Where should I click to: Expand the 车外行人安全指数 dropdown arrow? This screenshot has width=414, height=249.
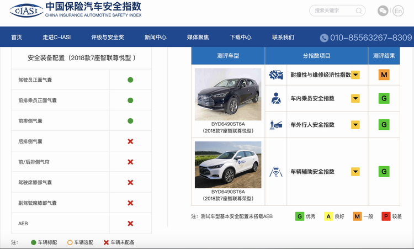355,125
